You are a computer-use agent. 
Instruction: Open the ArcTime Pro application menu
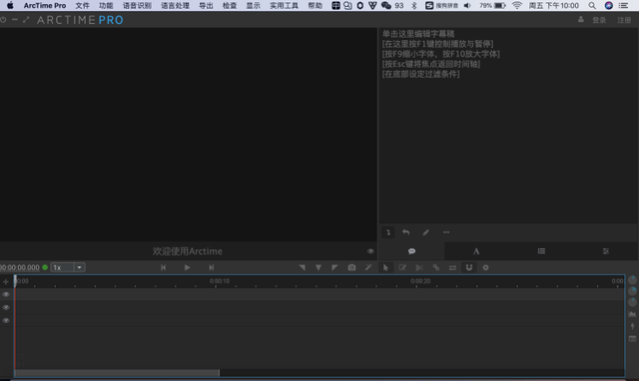click(x=45, y=5)
